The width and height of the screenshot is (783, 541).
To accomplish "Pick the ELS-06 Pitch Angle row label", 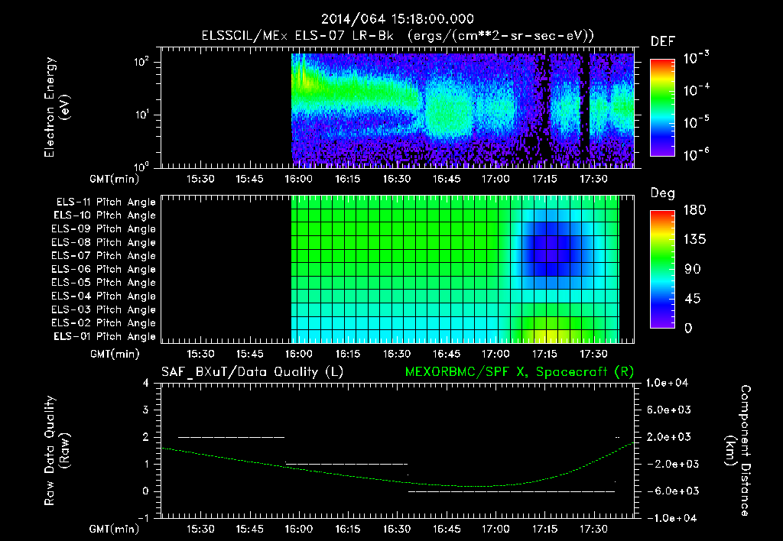I will point(103,269).
